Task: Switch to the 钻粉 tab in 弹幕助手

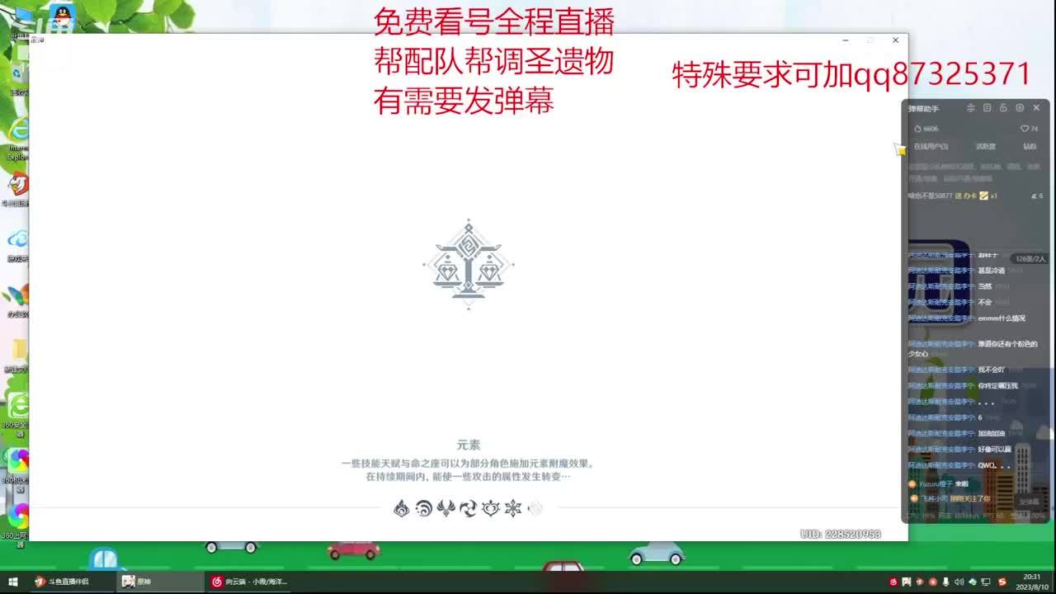Action: click(x=1030, y=146)
